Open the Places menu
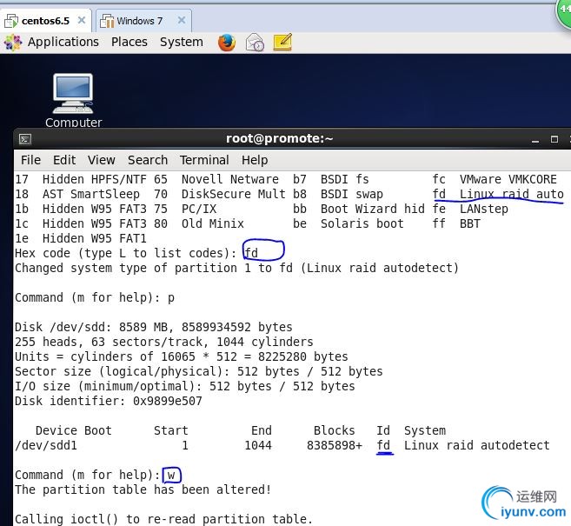The width and height of the screenshot is (571, 526). click(129, 42)
